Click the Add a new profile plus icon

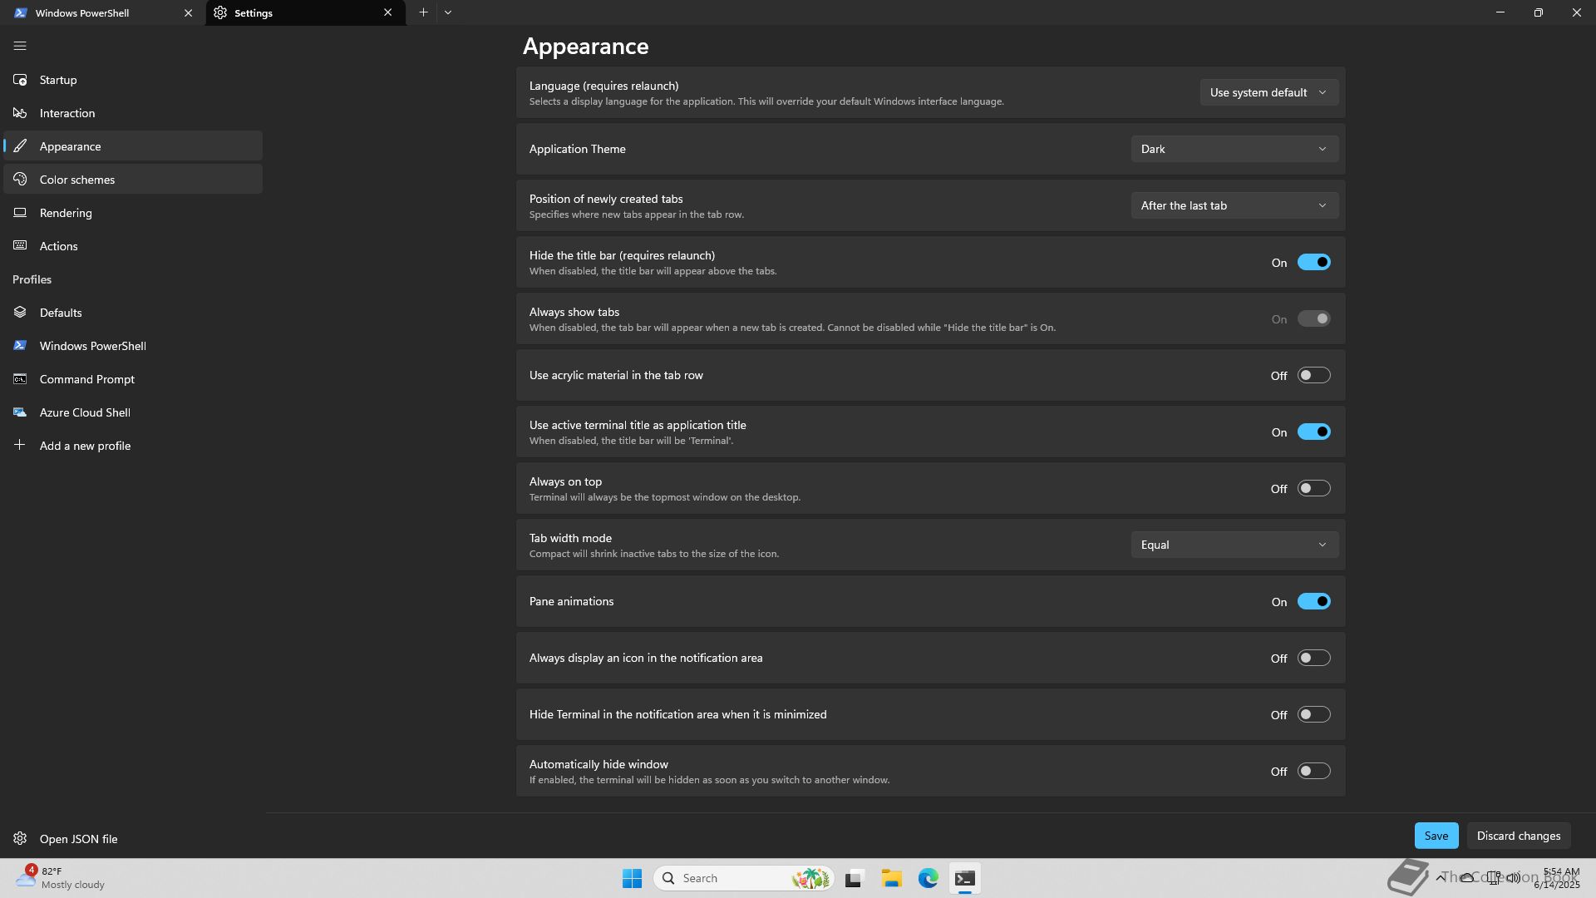coord(20,446)
